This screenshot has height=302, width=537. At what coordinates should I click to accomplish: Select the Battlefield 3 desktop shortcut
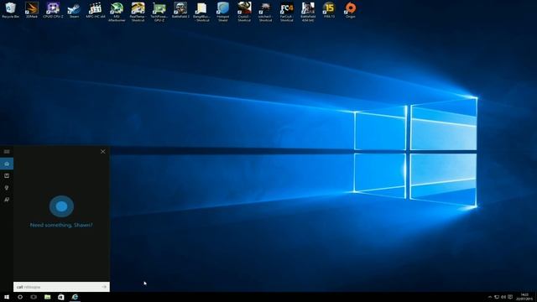tap(180, 10)
